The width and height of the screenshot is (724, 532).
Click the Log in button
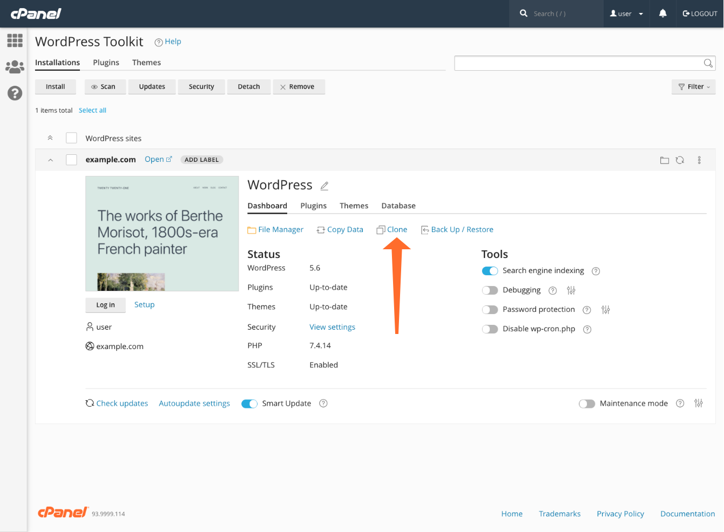click(105, 305)
